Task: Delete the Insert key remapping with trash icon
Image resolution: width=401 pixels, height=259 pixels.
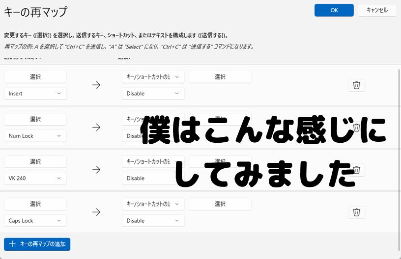Action: click(356, 85)
